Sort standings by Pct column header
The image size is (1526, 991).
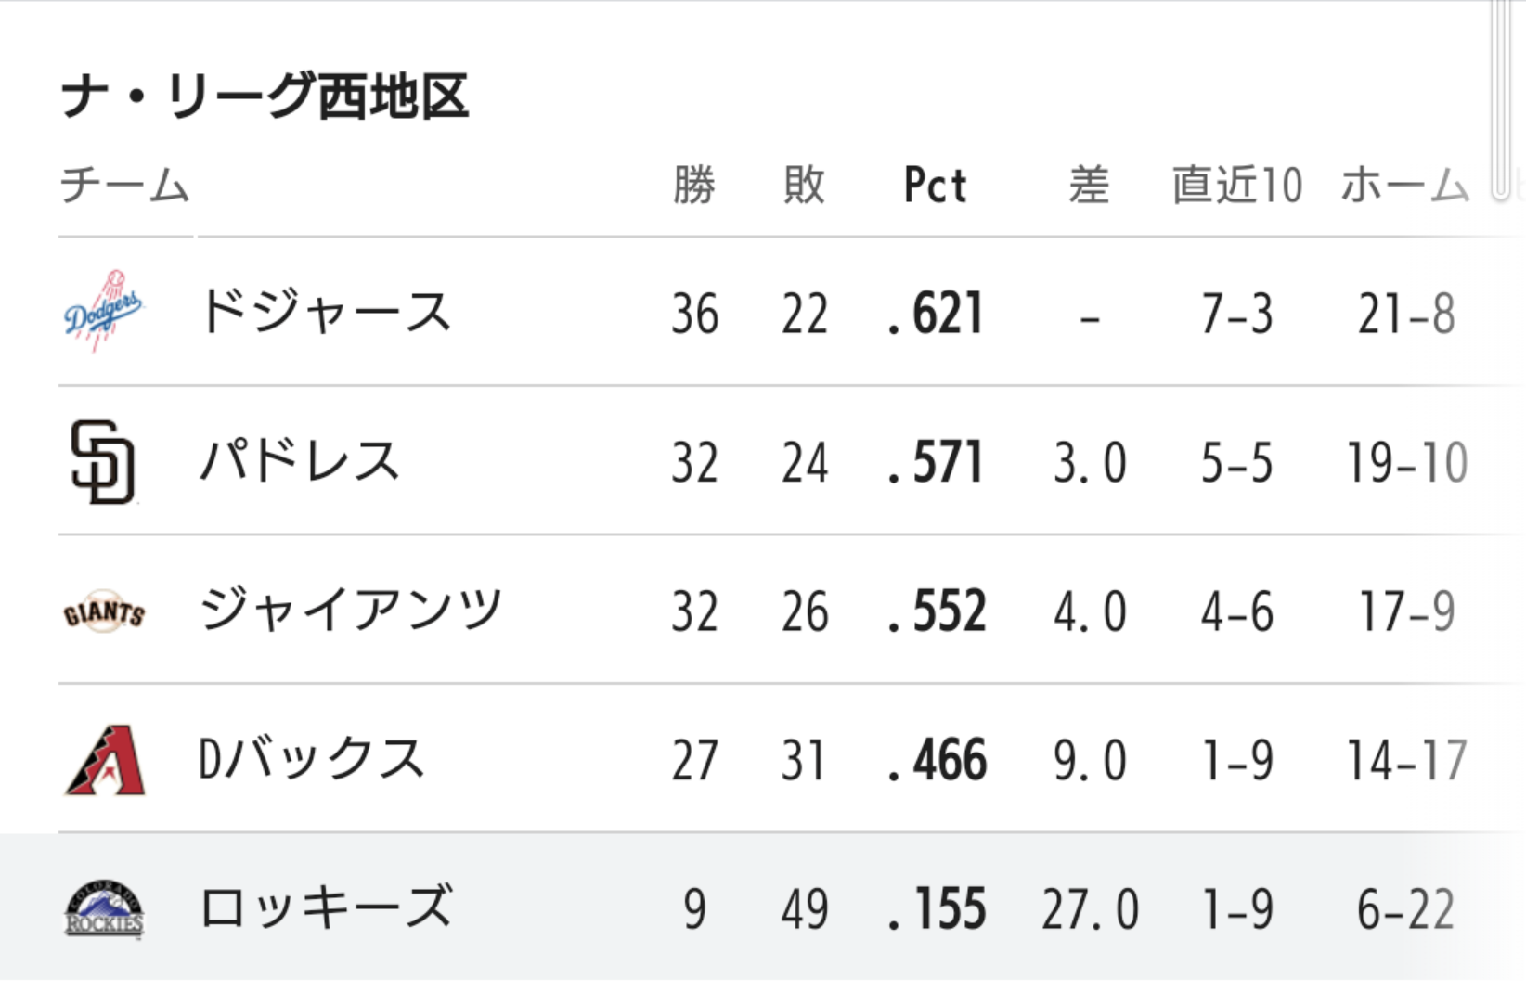tap(935, 185)
